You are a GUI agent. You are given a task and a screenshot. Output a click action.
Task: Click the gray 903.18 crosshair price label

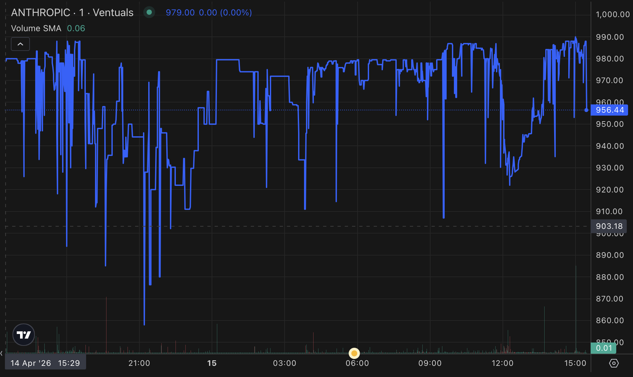609,226
